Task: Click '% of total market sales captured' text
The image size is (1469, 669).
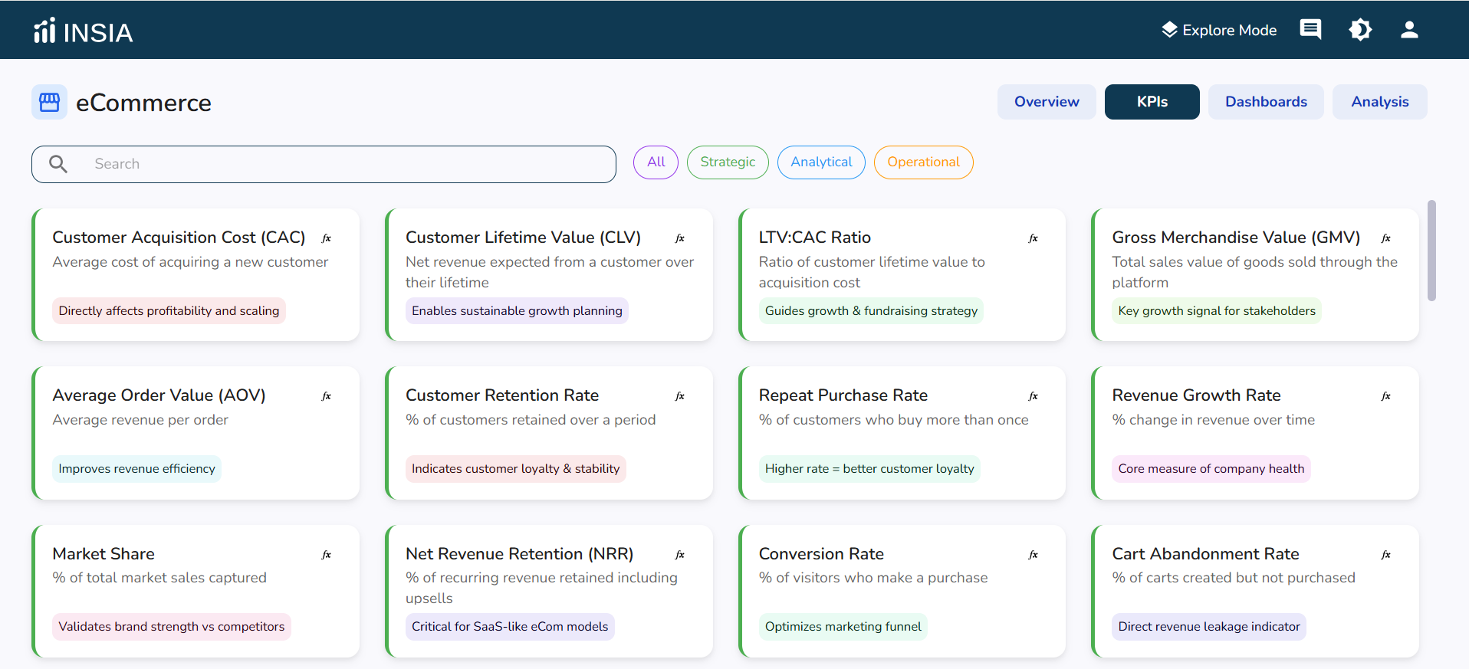Action: click(x=159, y=578)
